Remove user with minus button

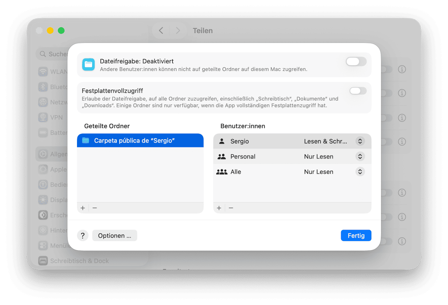point(231,208)
